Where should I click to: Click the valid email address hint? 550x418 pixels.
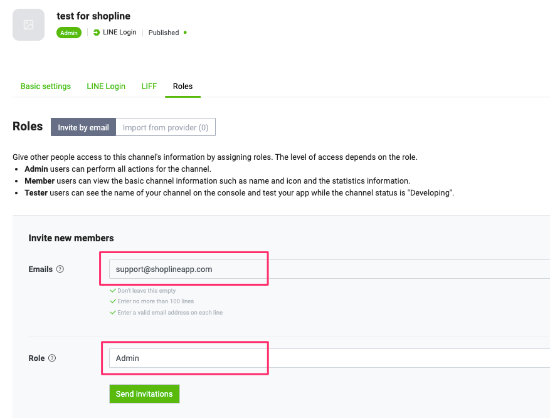[170, 313]
